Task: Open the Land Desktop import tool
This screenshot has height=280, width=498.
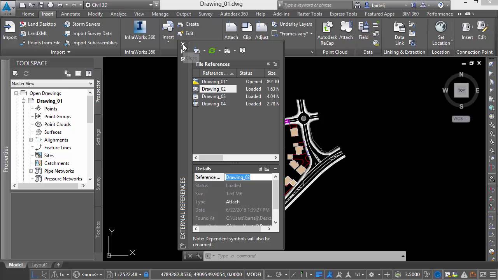Action: tap(37, 24)
